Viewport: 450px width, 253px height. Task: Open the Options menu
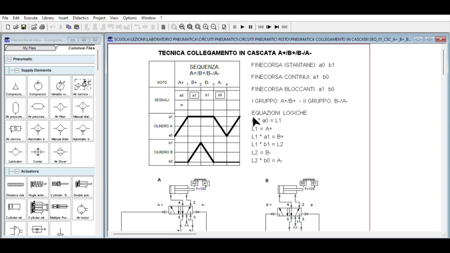tap(130, 18)
